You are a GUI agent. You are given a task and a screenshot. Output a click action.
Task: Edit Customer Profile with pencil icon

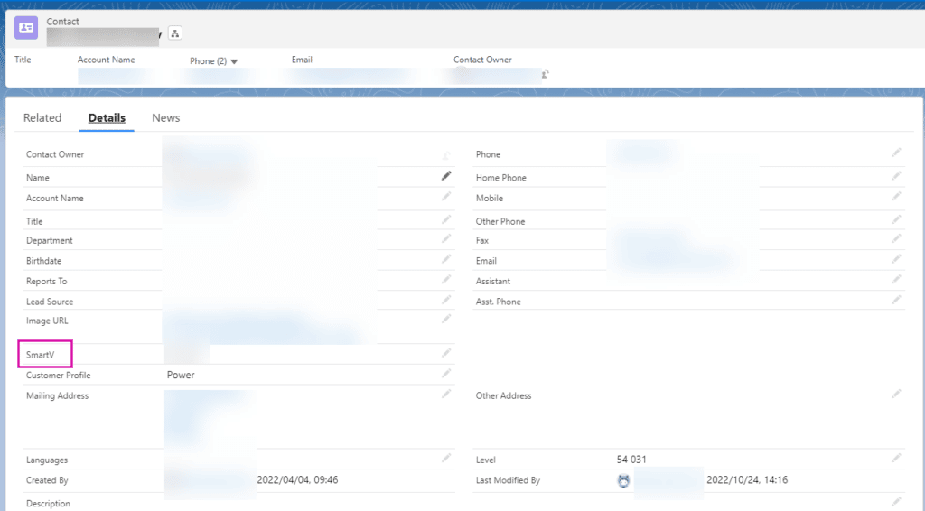pos(446,374)
